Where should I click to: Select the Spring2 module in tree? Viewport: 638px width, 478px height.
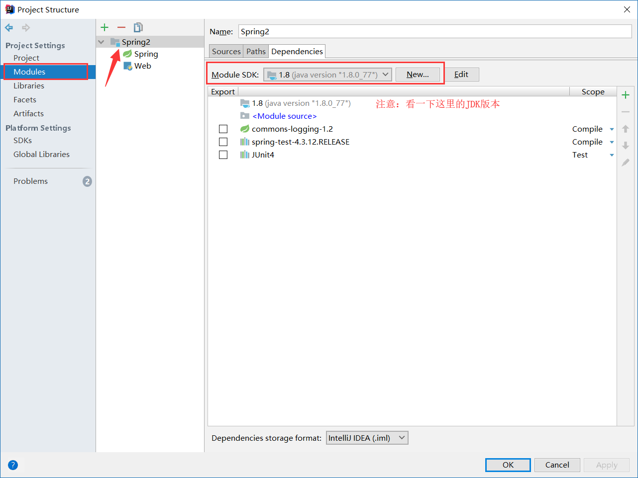pos(136,42)
